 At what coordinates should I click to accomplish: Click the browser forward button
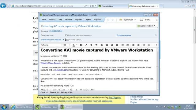click(8, 6)
